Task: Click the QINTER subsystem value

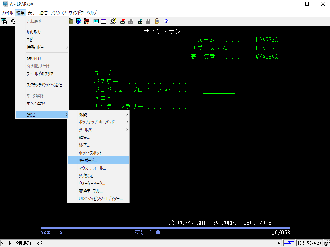Action: coord(265,48)
